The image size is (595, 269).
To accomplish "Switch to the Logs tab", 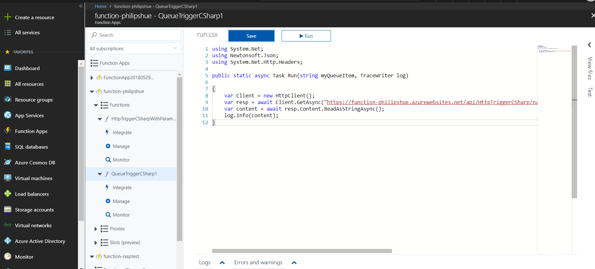I will tap(205, 262).
